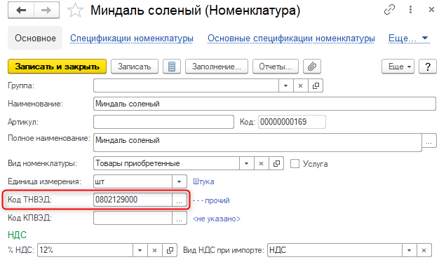Open the three-dot window menu
Screen dimensions: 439x262
(410, 10)
